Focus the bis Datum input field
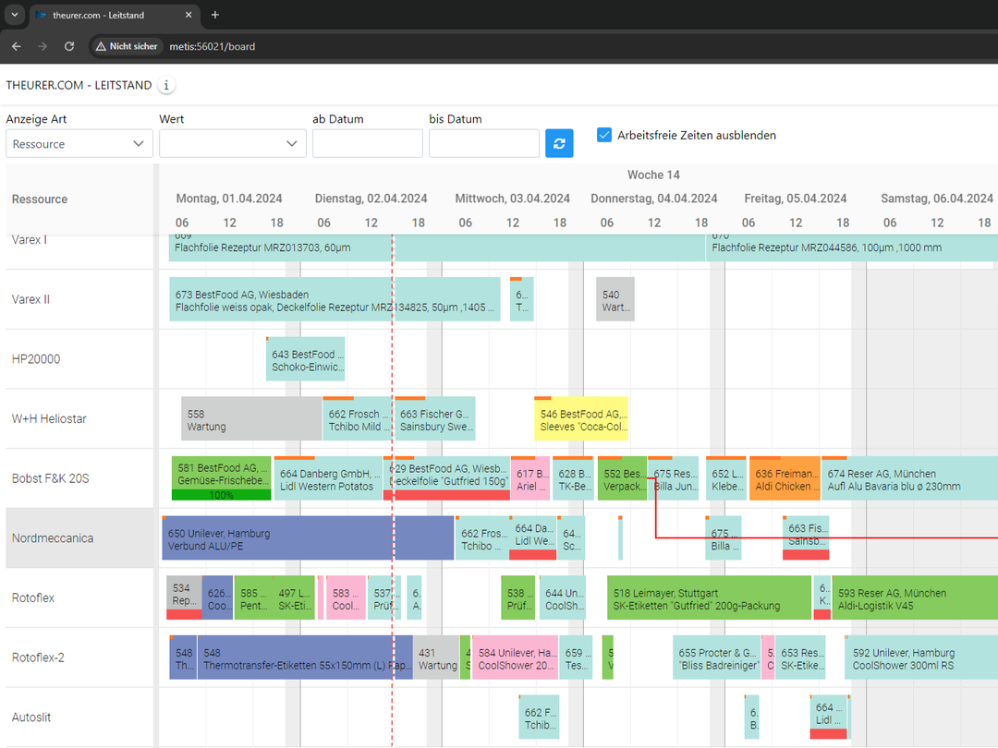The width and height of the screenshot is (998, 748). 483,144
